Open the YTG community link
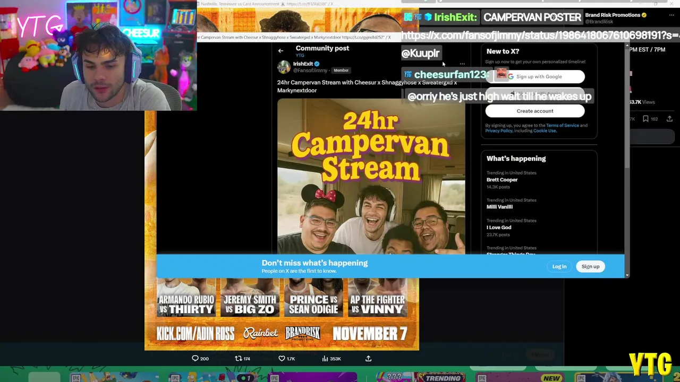680x382 pixels. pos(300,55)
